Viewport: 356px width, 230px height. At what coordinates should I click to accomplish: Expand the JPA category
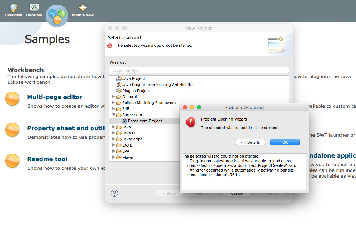113,151
